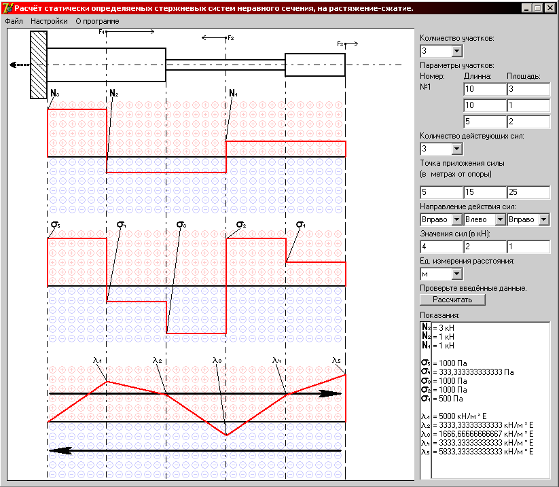Screen dimensions: 559x487
Task: Expand the distance unit dropdown showing м
Action: coord(456,274)
